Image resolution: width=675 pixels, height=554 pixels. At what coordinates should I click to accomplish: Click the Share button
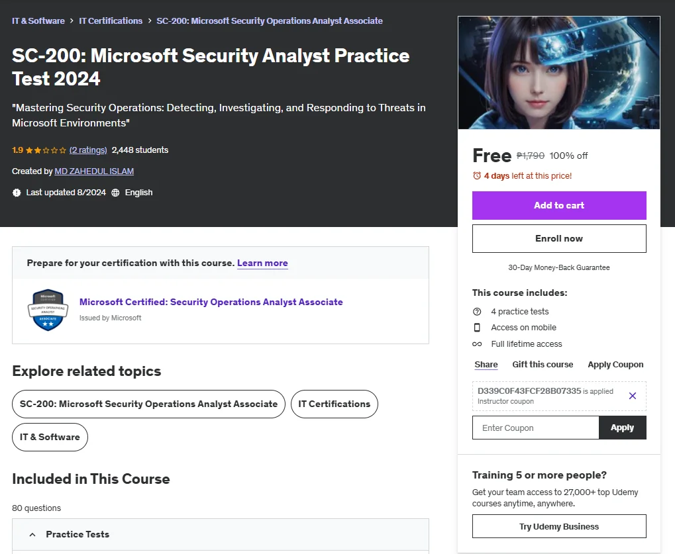click(486, 365)
